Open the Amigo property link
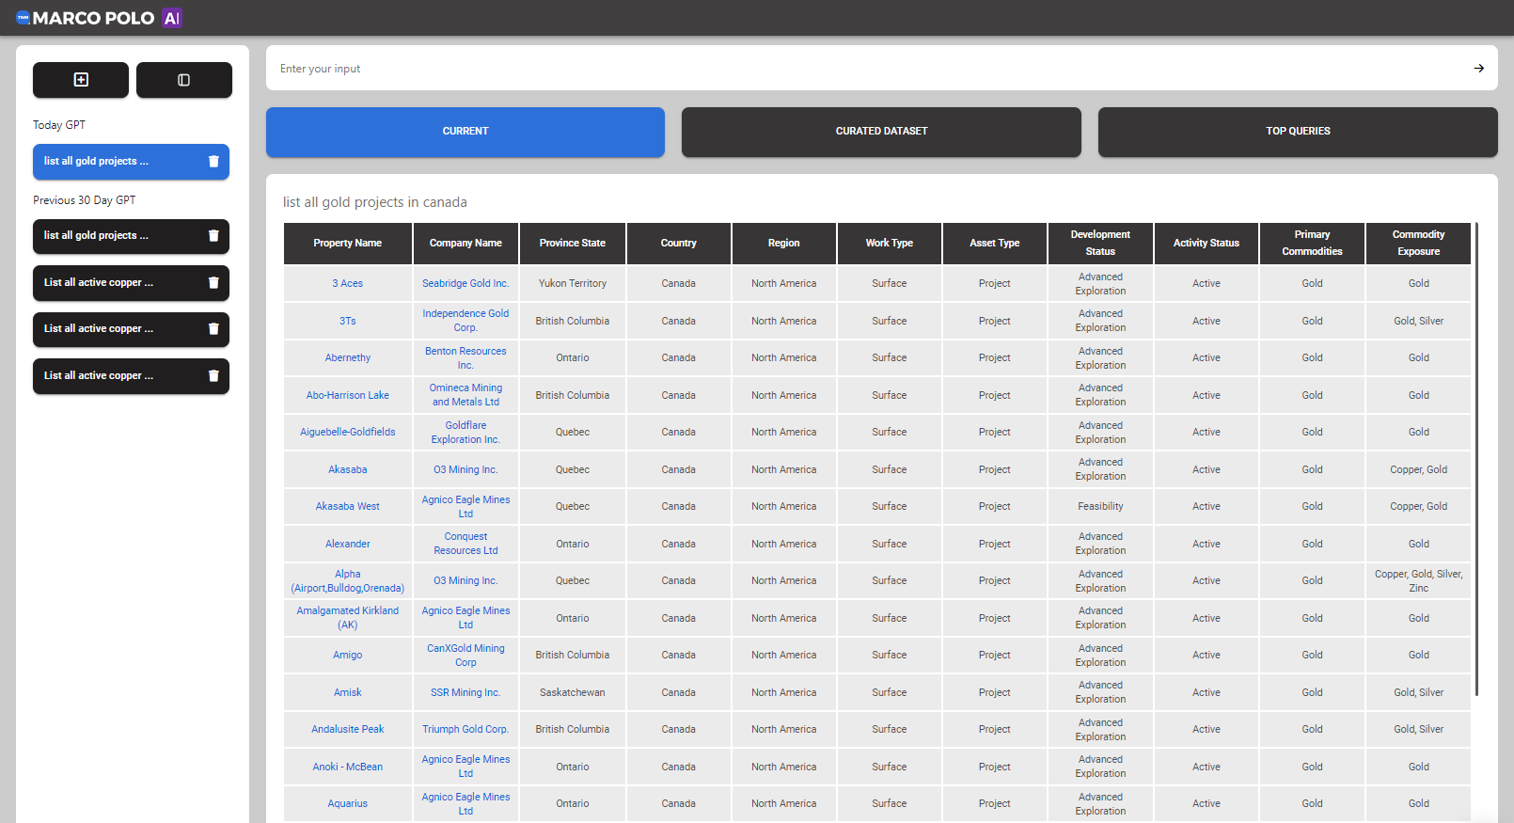Screen dimensions: 1514x823 pos(348,656)
